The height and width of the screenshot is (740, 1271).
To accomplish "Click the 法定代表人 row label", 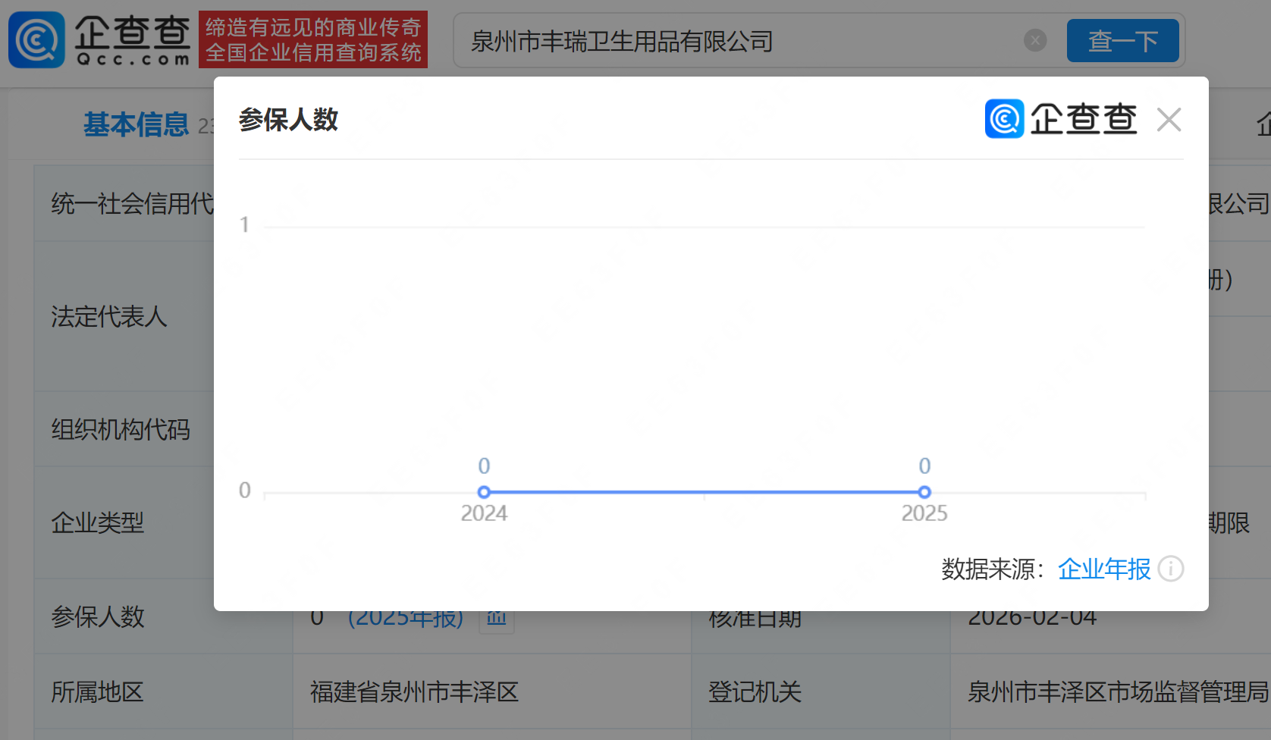I will click(109, 316).
